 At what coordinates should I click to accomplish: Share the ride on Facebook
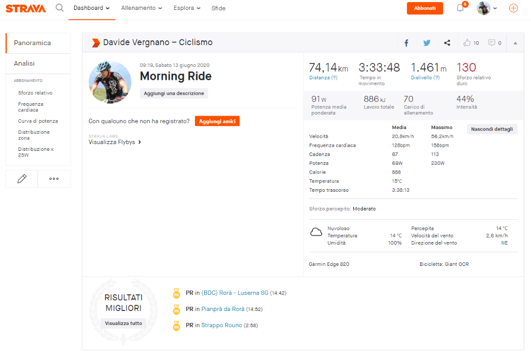point(406,43)
